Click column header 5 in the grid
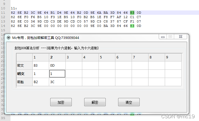 [x=107, y=57]
